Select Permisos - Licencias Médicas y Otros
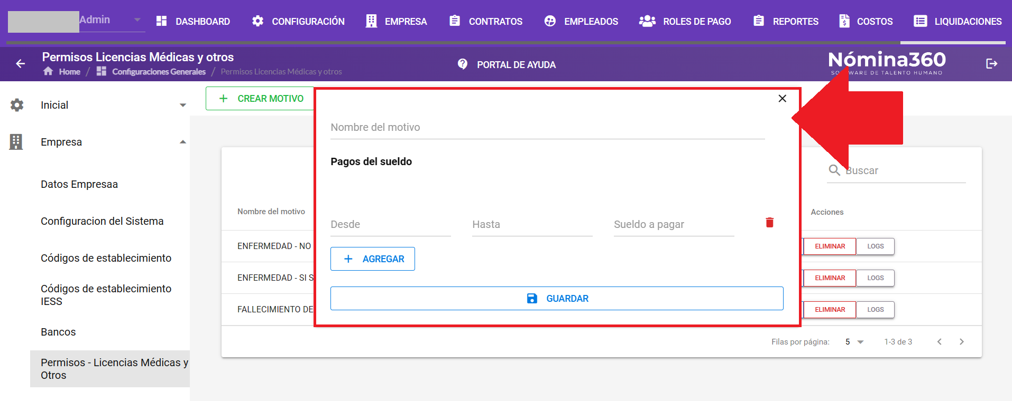1012x401 pixels. (x=110, y=369)
